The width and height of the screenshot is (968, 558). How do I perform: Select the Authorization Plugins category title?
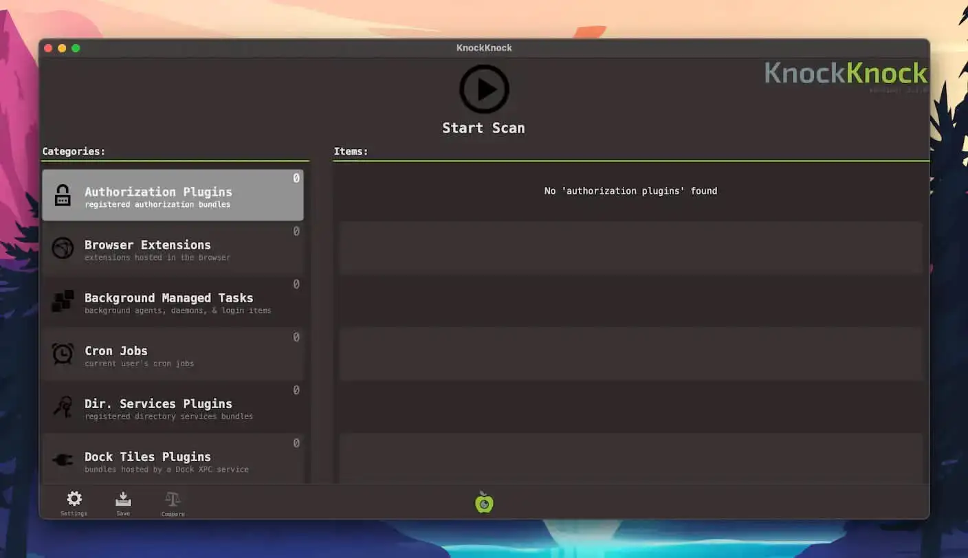(158, 192)
